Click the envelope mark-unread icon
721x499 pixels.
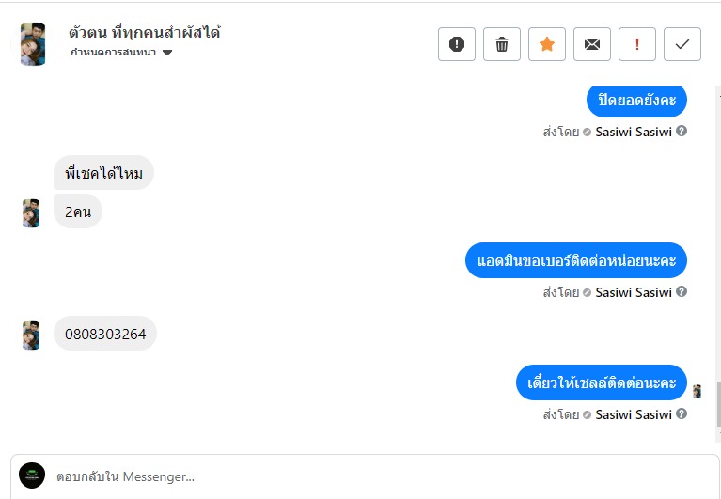tap(592, 44)
